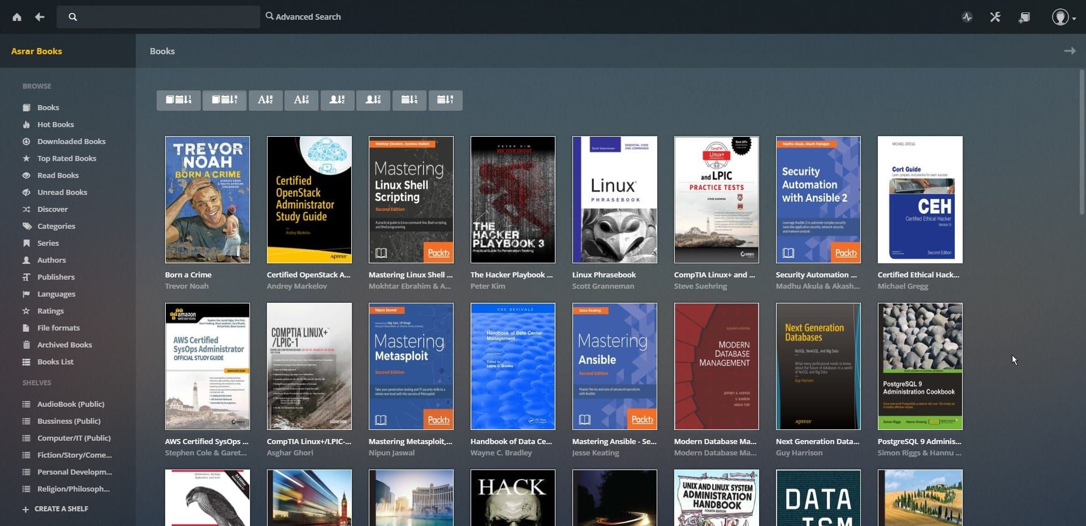Sort titles in reverse Z to A
The height and width of the screenshot is (526, 1086).
pyautogui.click(x=301, y=100)
